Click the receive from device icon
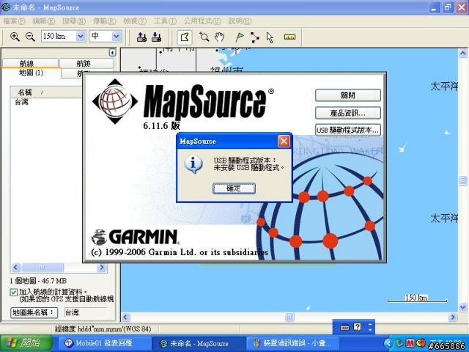469x352 pixels. 156,37
